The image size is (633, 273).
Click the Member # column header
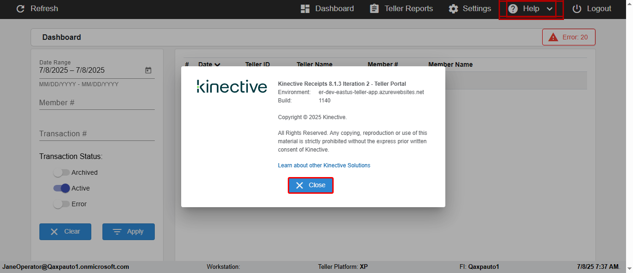pyautogui.click(x=383, y=64)
